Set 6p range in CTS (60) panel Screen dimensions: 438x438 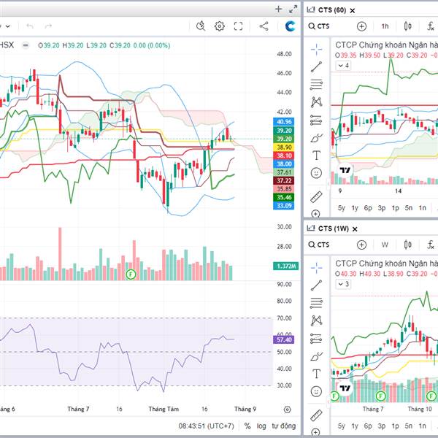click(x=368, y=208)
